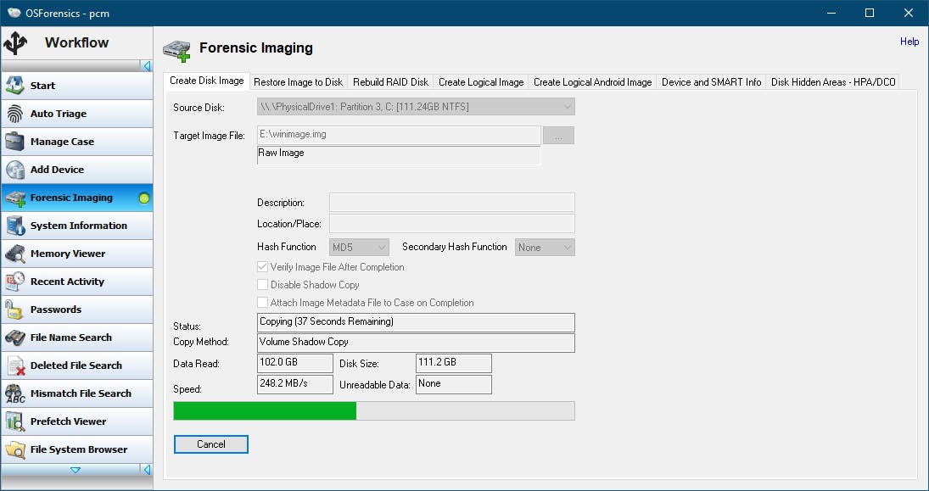Toggle the Disable Shadow Copy checkbox
The width and height of the screenshot is (929, 491).
point(262,285)
